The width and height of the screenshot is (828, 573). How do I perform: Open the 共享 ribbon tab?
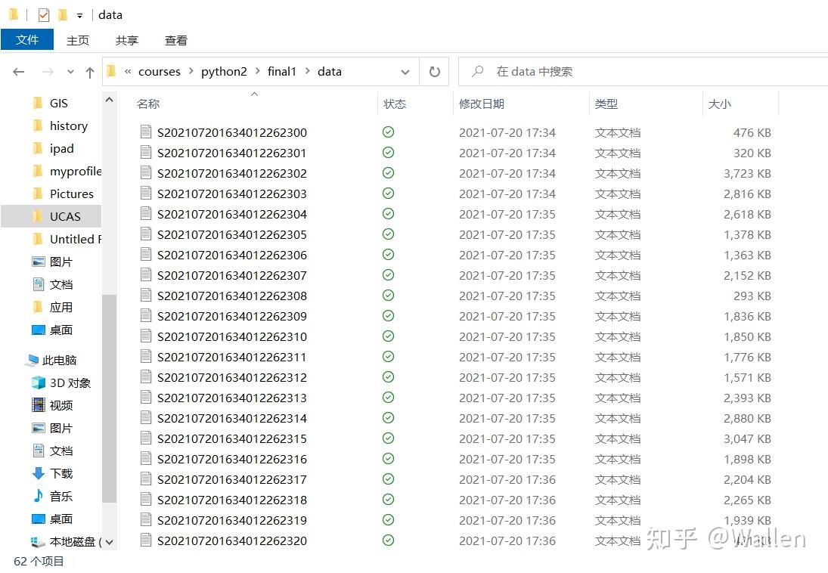[x=127, y=40]
